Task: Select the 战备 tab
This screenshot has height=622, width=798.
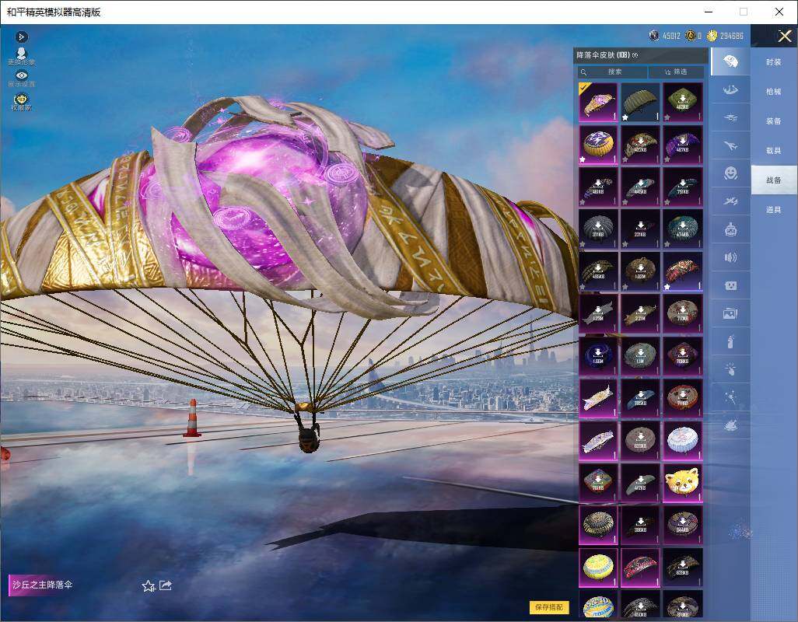Action: [774, 180]
